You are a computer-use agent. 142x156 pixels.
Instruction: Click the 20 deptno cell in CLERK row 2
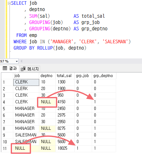click(x=47, y=89)
